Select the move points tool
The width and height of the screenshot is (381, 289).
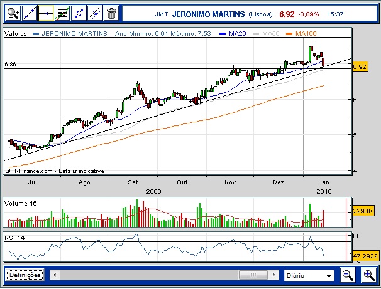79,13
